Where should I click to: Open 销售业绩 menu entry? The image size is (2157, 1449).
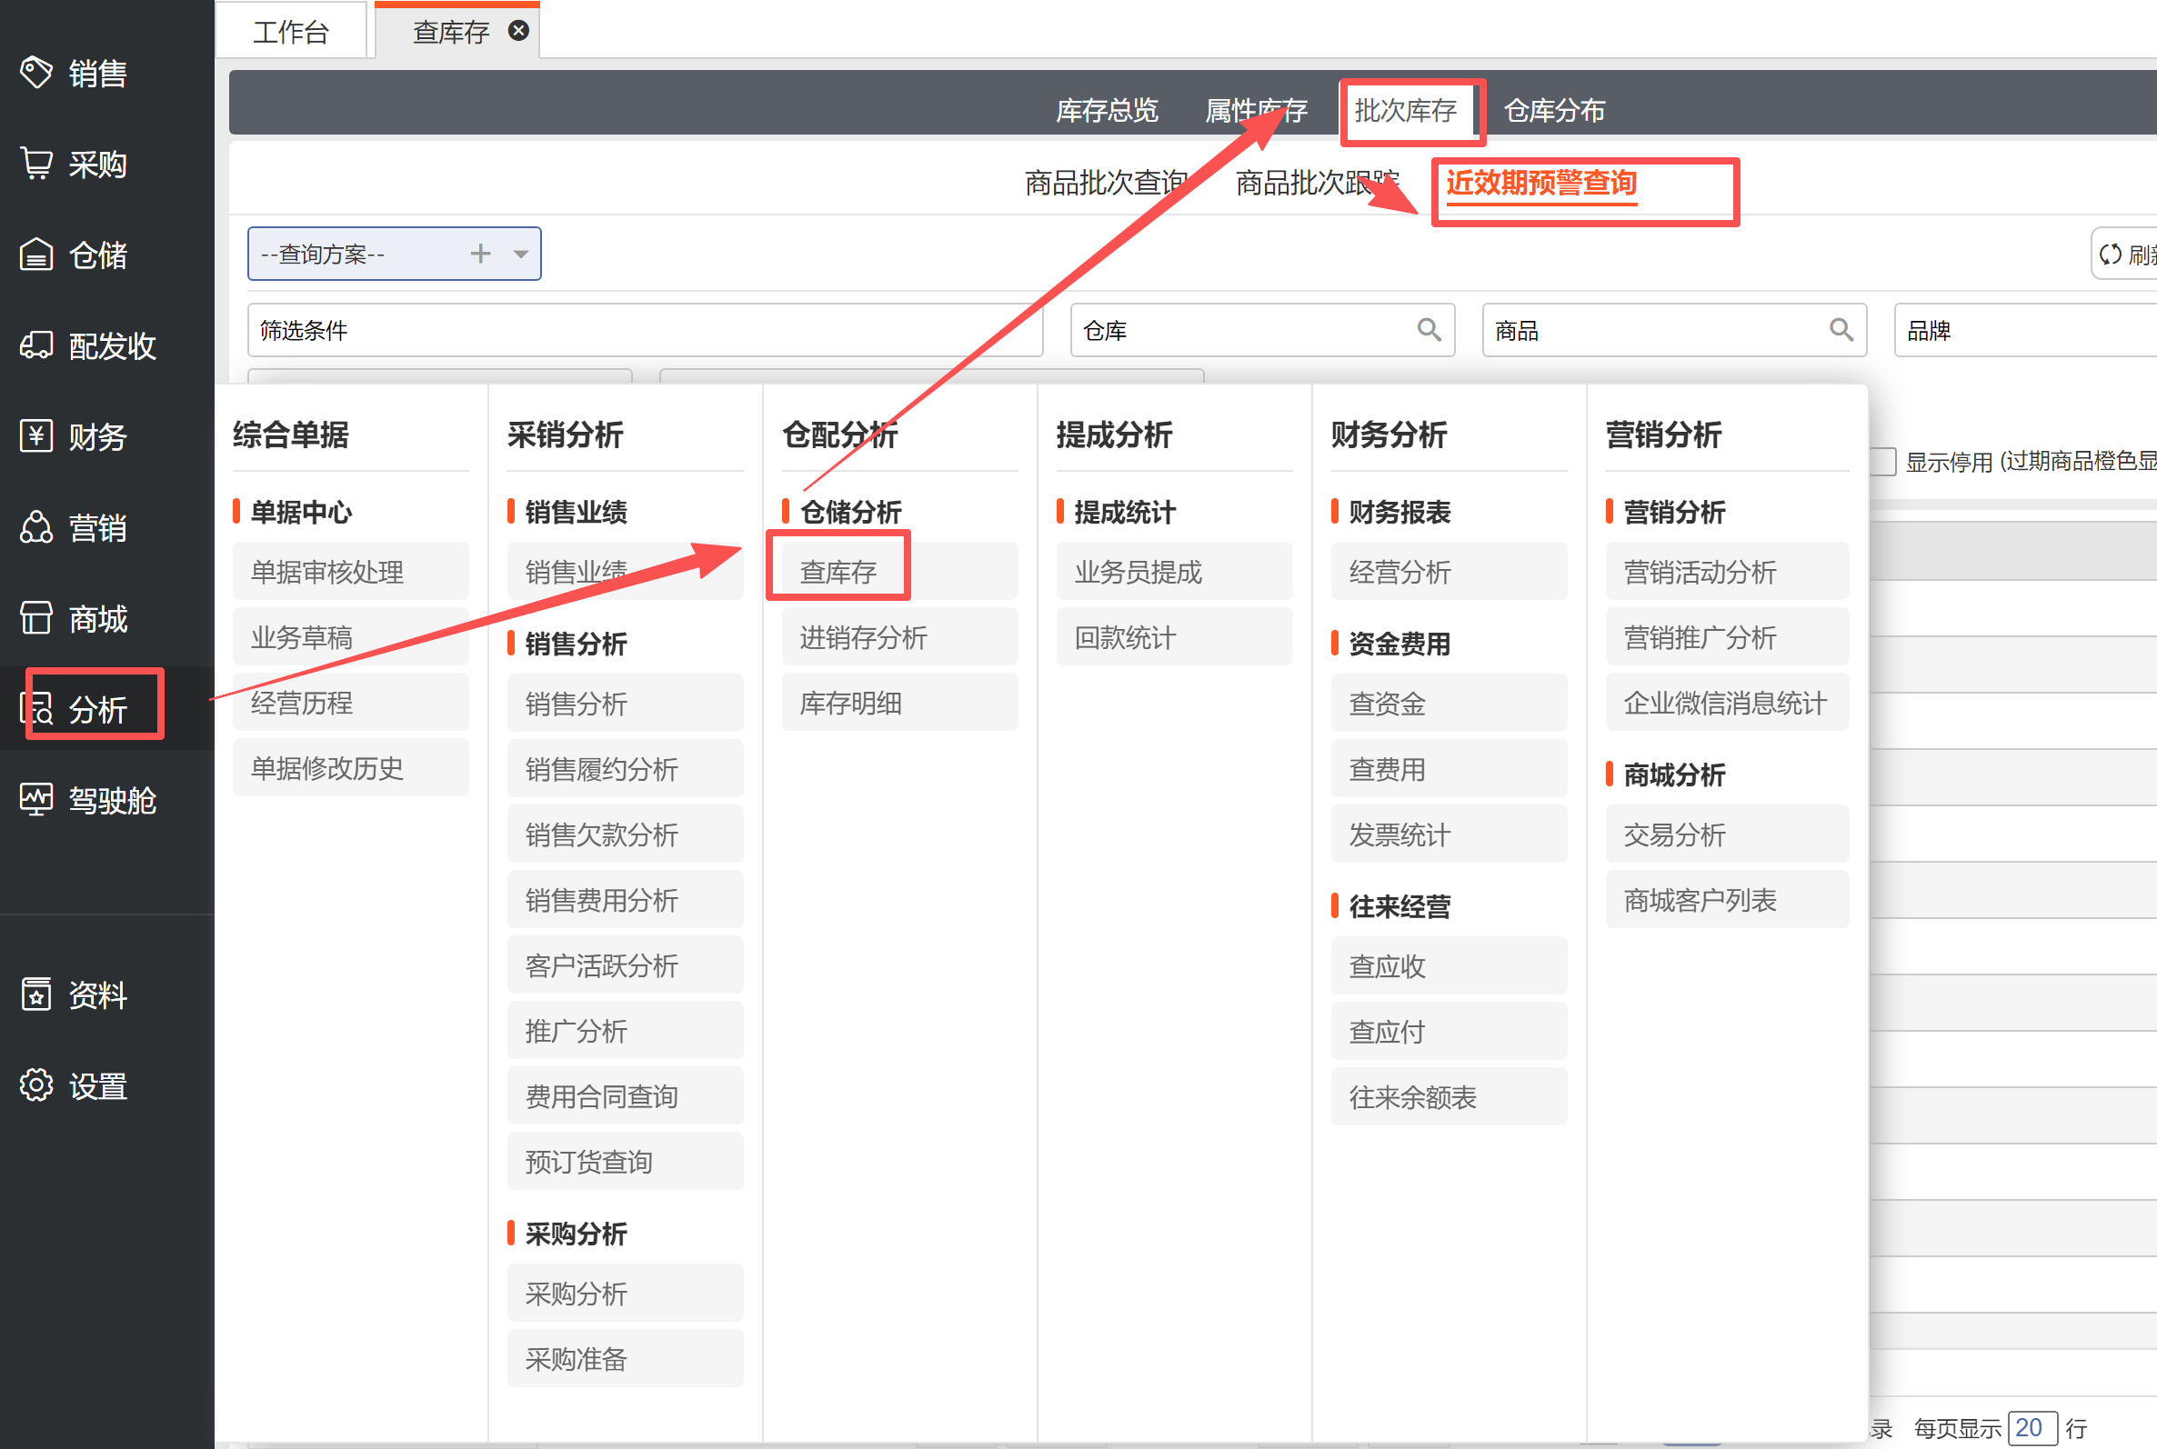(626, 571)
